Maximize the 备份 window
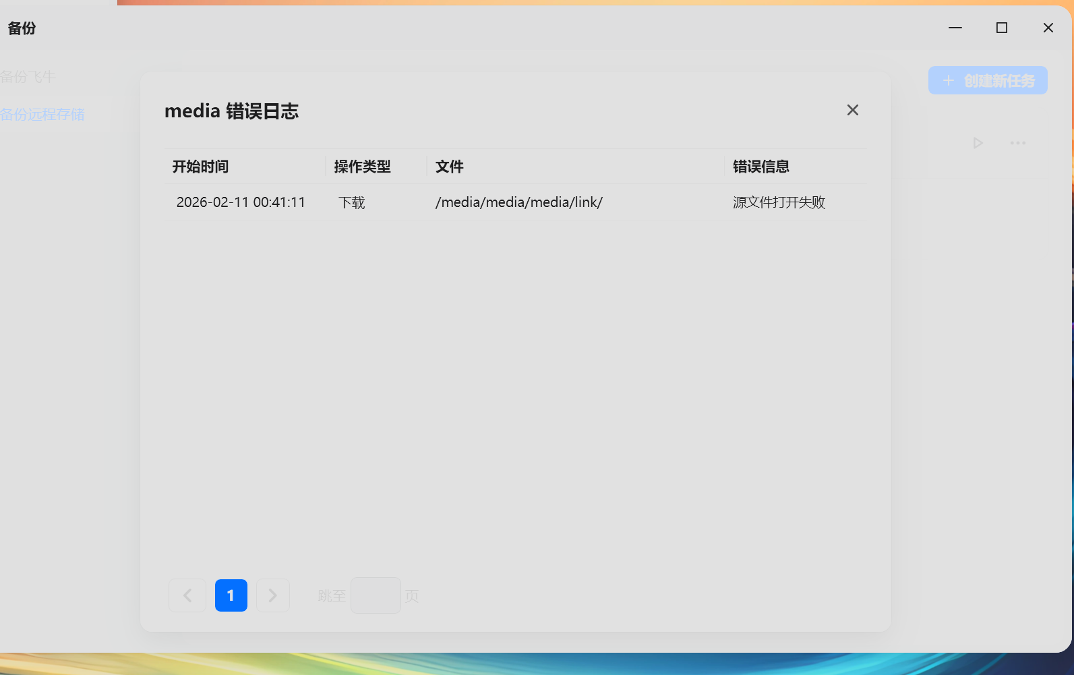The height and width of the screenshot is (675, 1074). (x=1002, y=28)
